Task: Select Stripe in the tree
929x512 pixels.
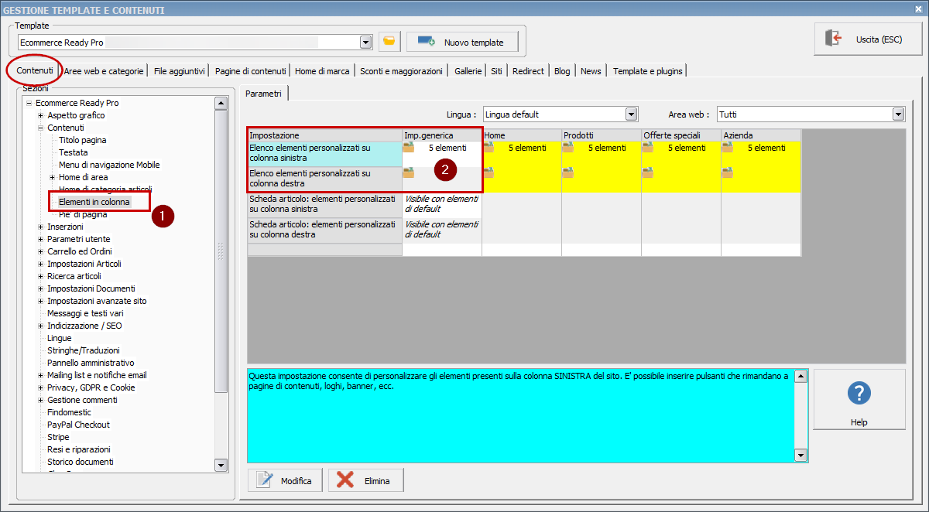Action: 58,437
